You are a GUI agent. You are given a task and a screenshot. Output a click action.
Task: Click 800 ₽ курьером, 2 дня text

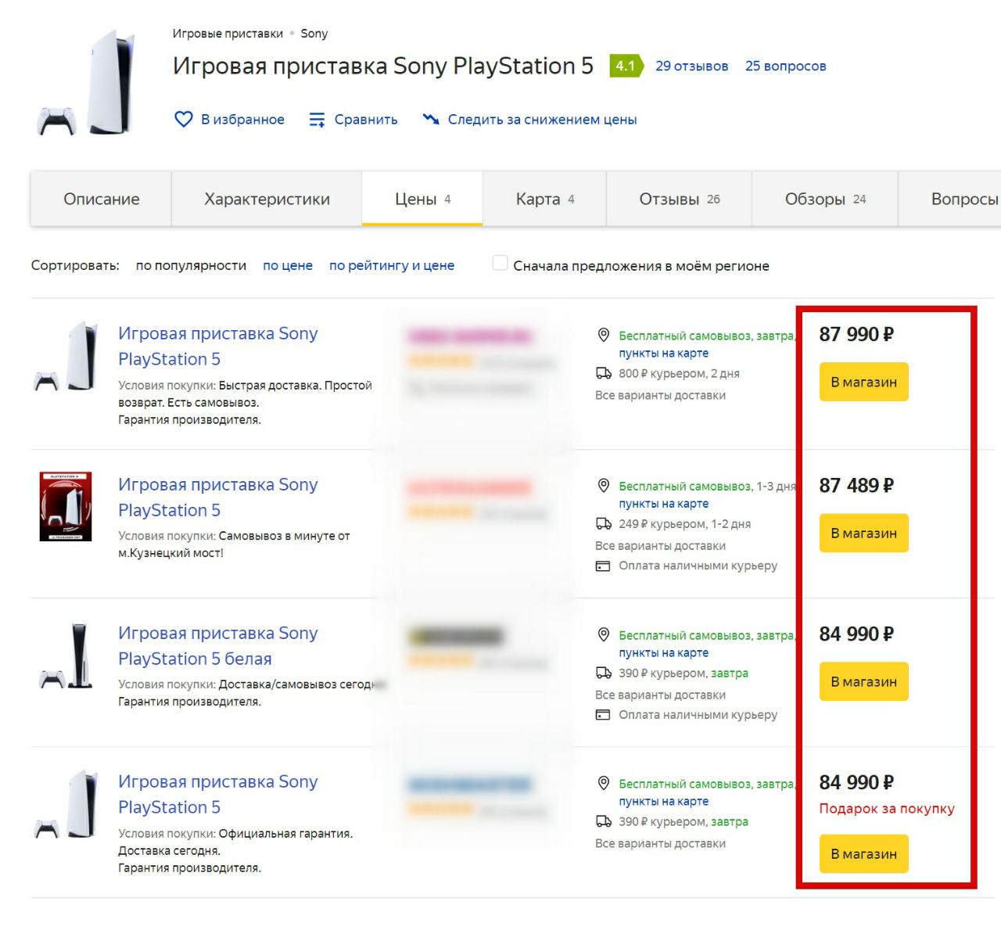click(x=679, y=373)
